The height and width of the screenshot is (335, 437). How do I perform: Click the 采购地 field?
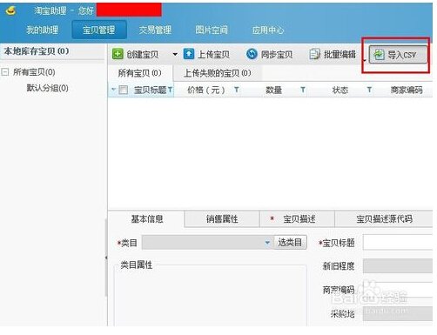[x=398, y=313]
